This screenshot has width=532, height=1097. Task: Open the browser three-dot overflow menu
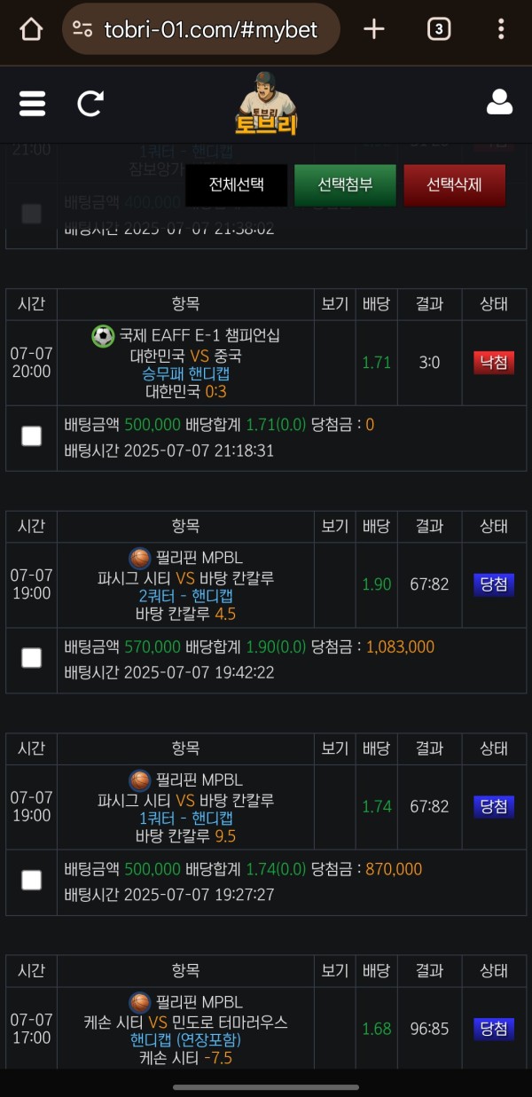(501, 29)
